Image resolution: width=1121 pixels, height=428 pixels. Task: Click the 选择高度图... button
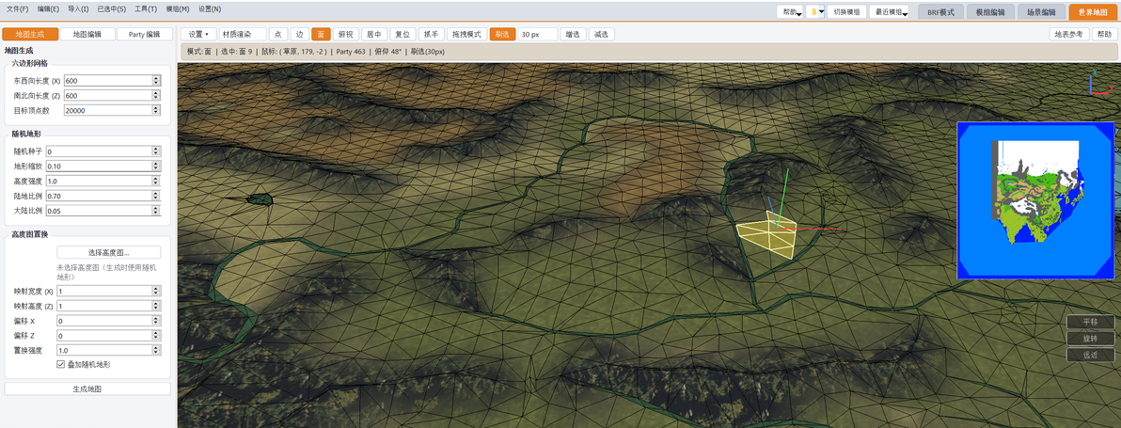tap(109, 252)
